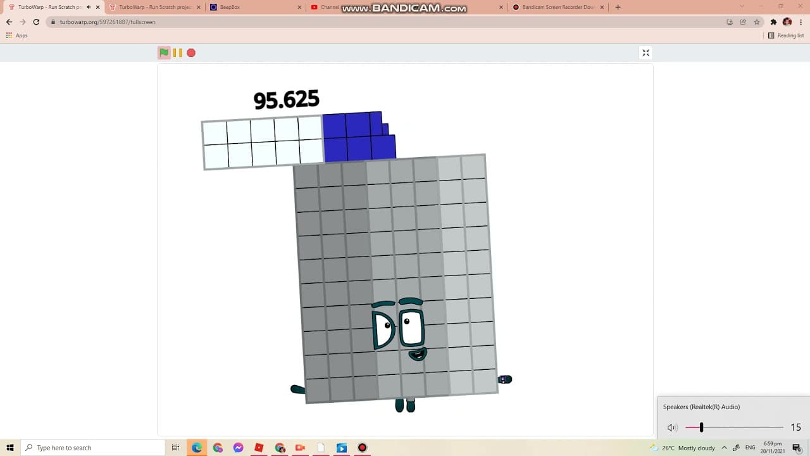Bookmark this page with the star icon
The width and height of the screenshot is (810, 456).
756,22
